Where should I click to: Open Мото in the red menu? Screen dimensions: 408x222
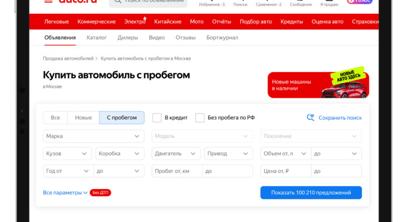click(x=197, y=22)
